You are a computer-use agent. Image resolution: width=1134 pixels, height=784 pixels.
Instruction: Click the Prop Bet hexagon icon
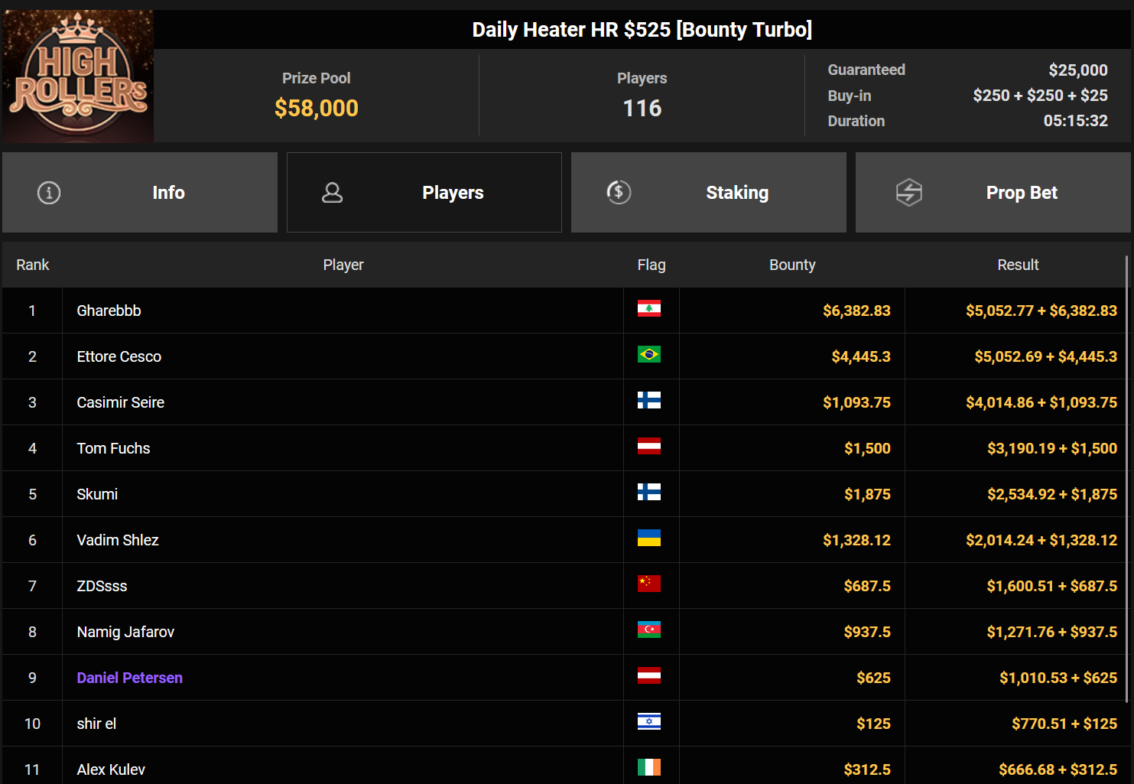pos(908,193)
